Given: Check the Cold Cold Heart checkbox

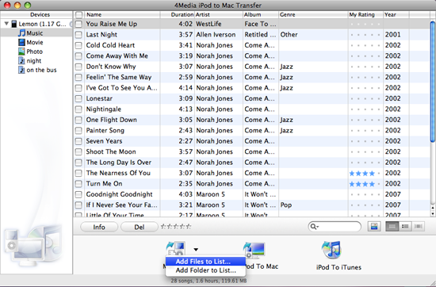Looking at the screenshot, I should pos(78,45).
